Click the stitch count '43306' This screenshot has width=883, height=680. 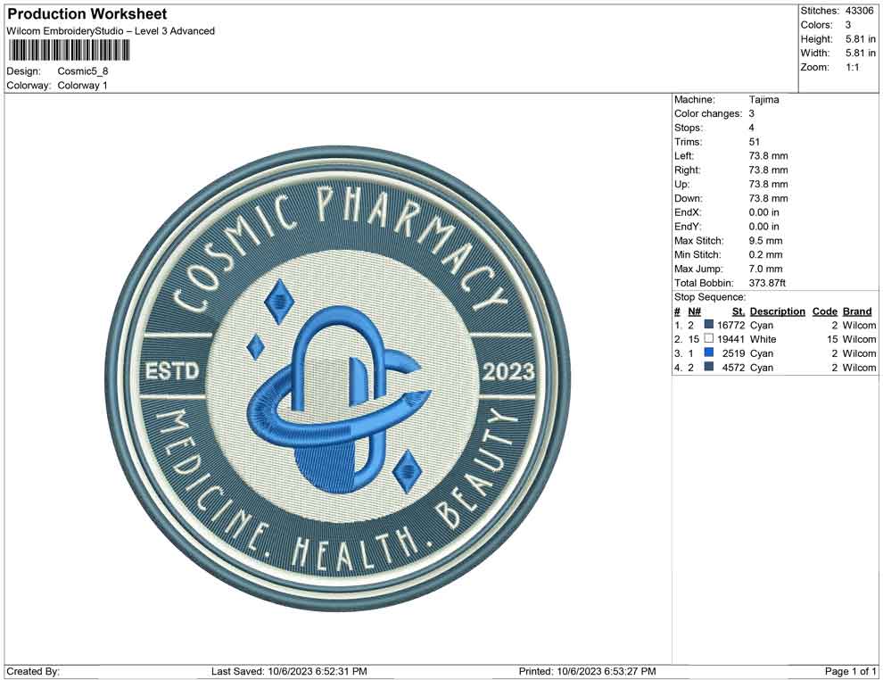(859, 11)
